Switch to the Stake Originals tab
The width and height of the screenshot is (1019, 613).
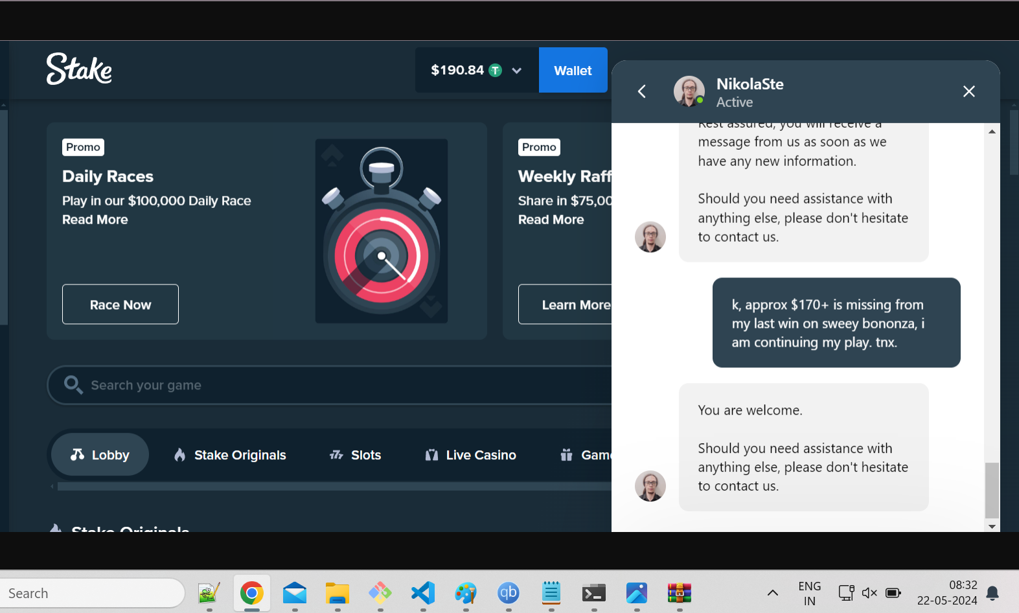pyautogui.click(x=230, y=455)
